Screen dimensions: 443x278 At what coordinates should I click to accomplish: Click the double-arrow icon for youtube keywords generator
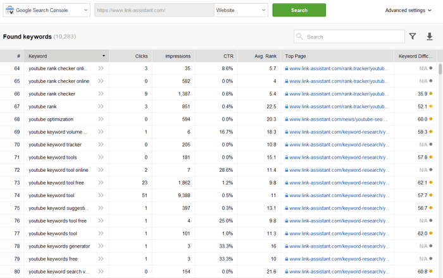tap(101, 246)
